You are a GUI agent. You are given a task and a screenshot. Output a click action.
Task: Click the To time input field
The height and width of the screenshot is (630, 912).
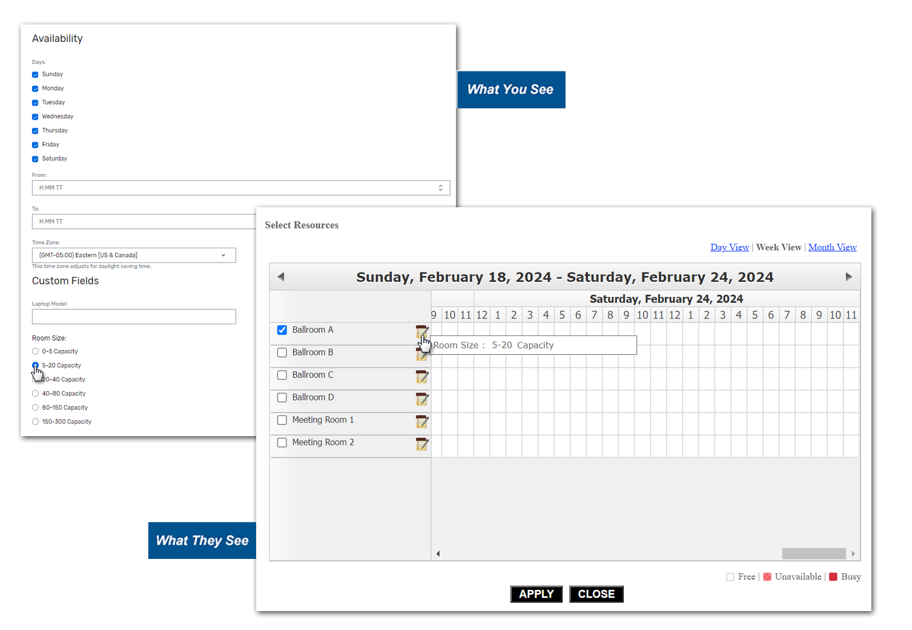[x=144, y=222]
